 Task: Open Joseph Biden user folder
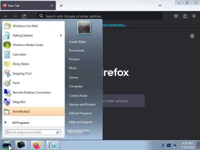[x=77, y=42]
